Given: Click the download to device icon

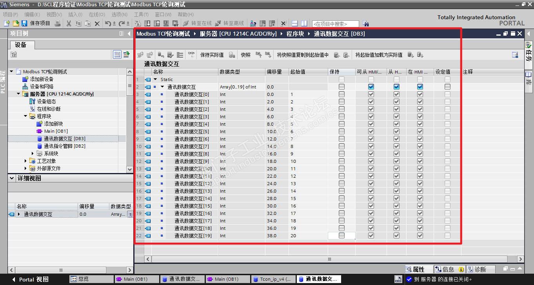Looking at the screenshot, I should (x=147, y=23).
